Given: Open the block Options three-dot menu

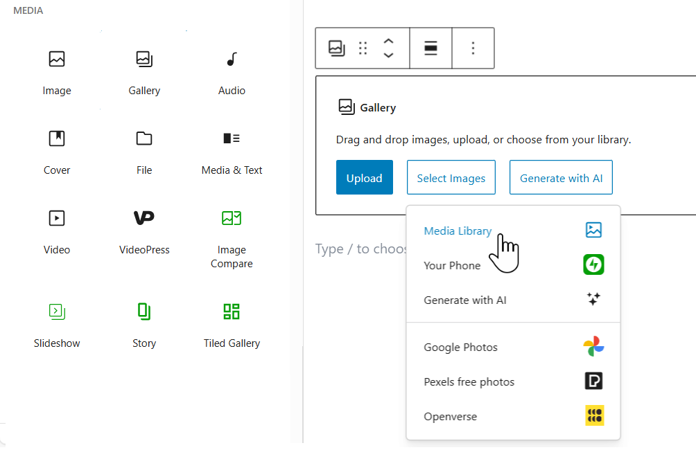Looking at the screenshot, I should [473, 48].
